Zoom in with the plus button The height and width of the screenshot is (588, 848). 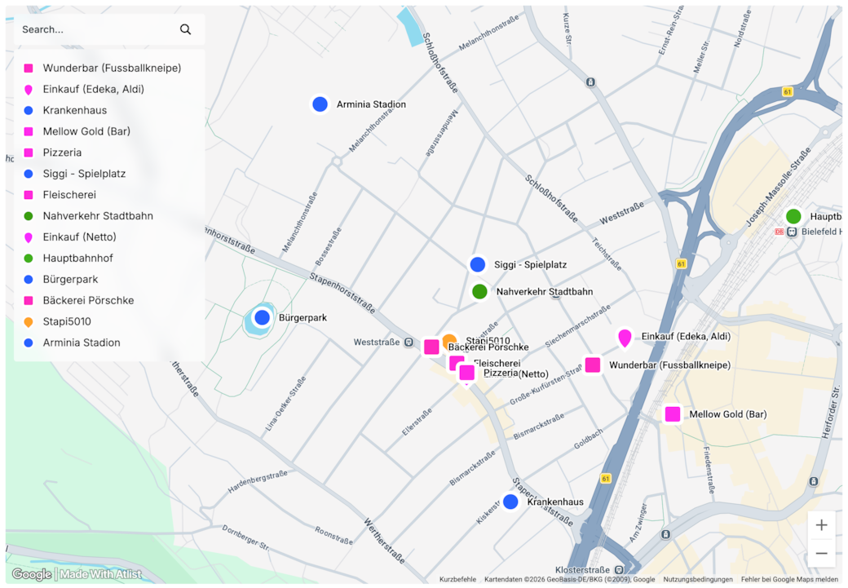coord(821,525)
